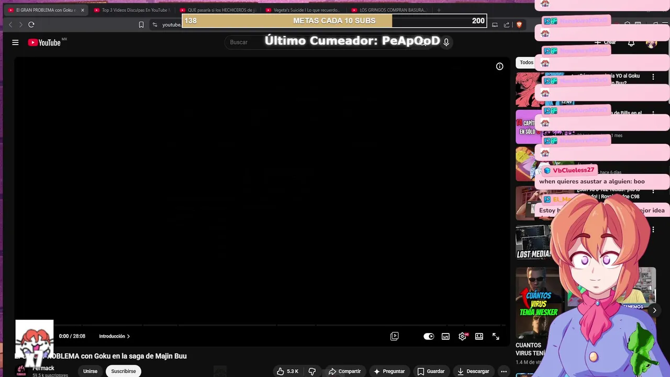Click the Preguntar button
The image size is (670, 377).
pos(389,371)
